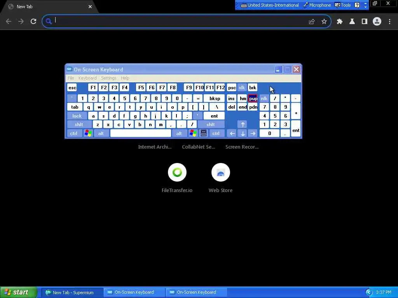Click the numpad plus key
The image size is (398, 298).
point(296,111)
